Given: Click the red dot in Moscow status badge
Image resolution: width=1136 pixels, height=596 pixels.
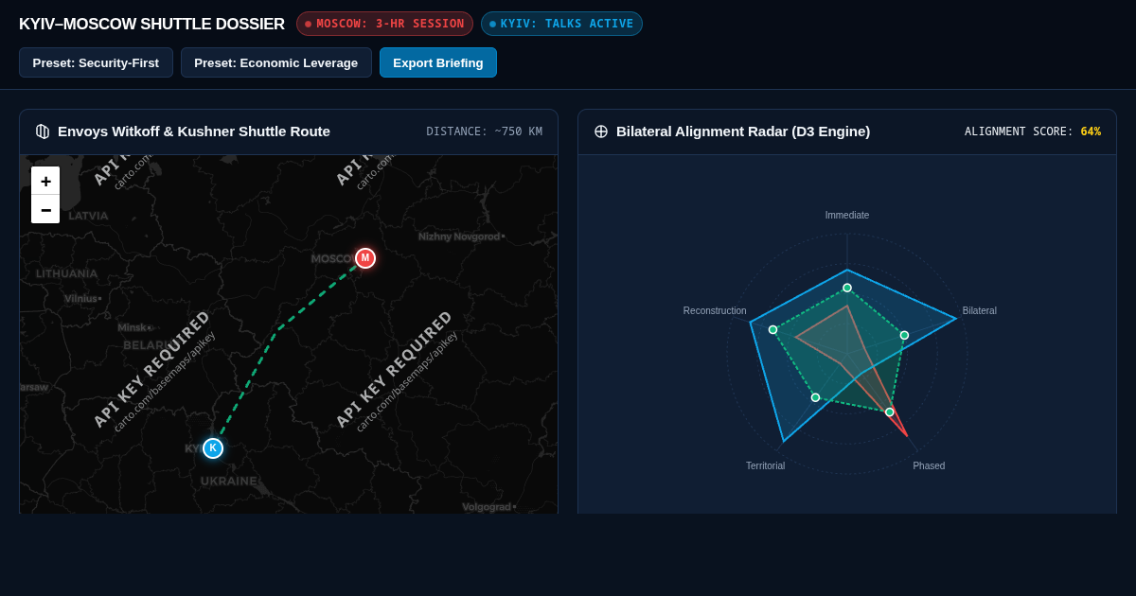Looking at the screenshot, I should tap(308, 24).
